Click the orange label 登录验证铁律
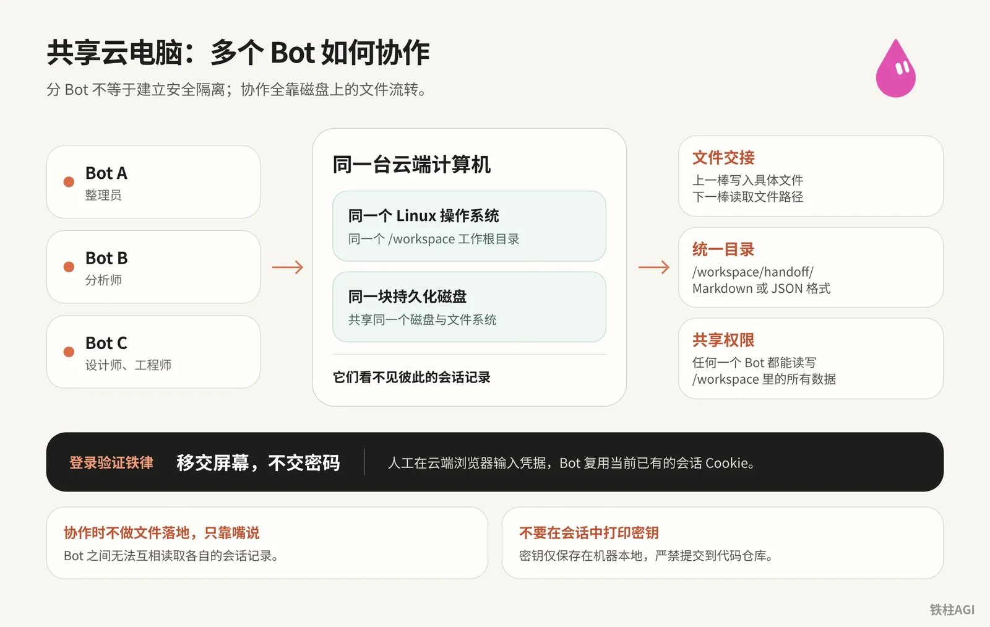Viewport: 990px width, 627px height. 111,462
